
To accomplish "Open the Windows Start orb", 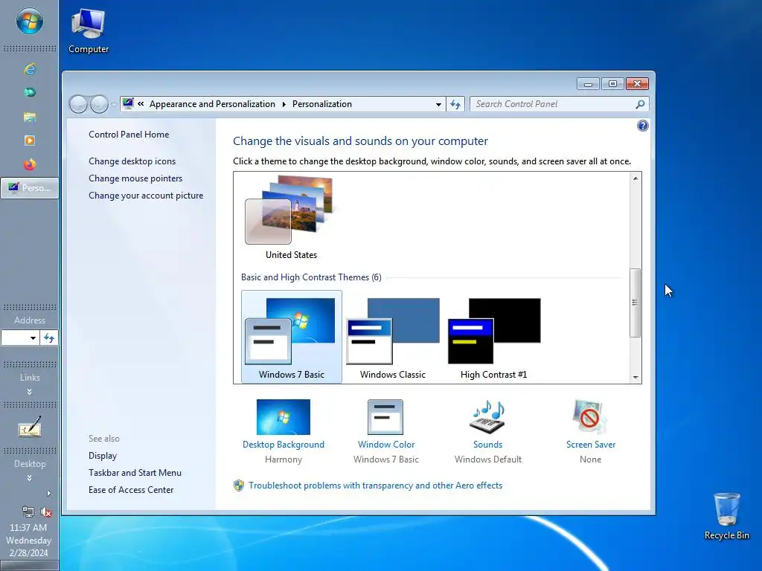I will (x=29, y=22).
